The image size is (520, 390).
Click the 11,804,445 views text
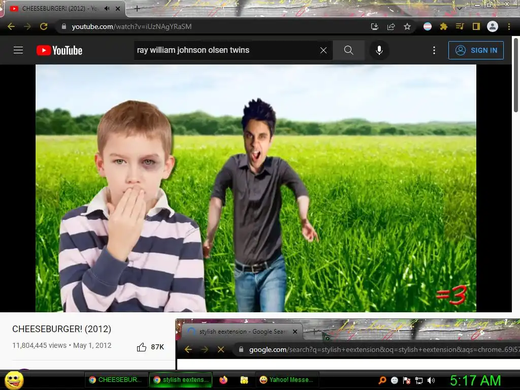(40, 345)
